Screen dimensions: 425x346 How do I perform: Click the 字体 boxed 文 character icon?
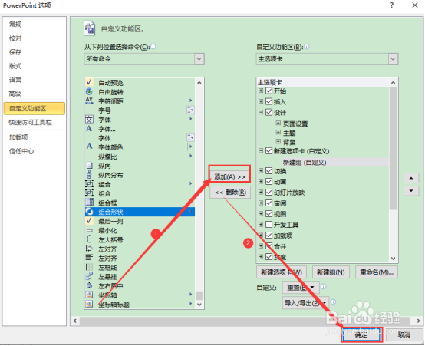point(89,120)
